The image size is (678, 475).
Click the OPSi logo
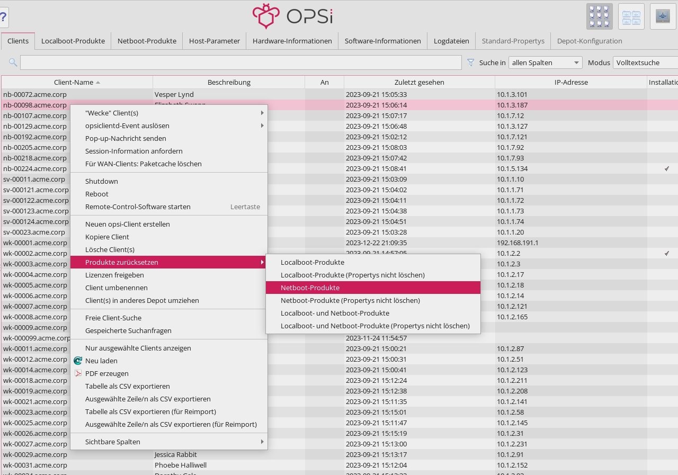coord(292,16)
